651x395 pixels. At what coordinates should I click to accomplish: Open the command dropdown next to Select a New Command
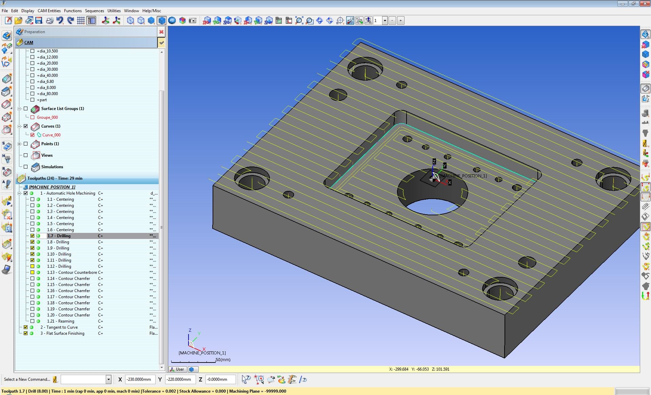(x=108, y=379)
